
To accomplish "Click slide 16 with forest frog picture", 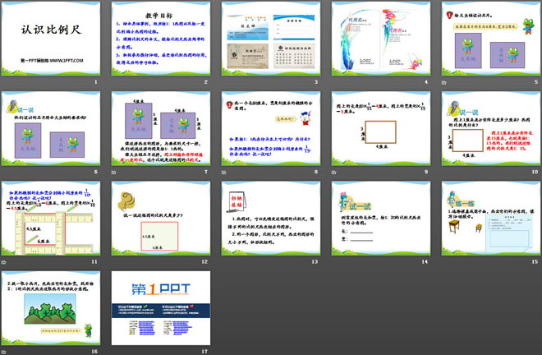I will (51, 307).
